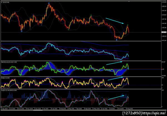
Task: Click the 19 Aug 2015 date label
Action: [129, 109]
